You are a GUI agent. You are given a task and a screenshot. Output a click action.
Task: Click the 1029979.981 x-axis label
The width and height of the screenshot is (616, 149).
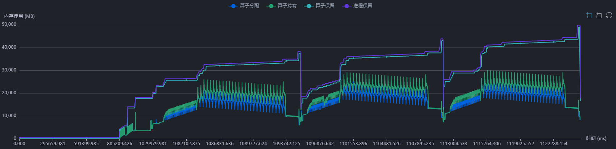tap(153, 144)
